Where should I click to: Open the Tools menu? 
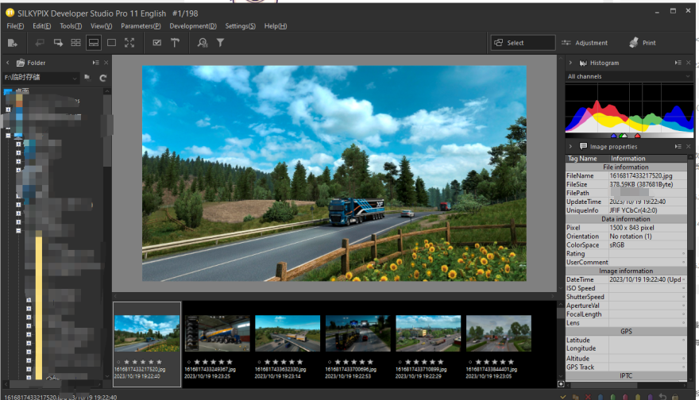[71, 26]
